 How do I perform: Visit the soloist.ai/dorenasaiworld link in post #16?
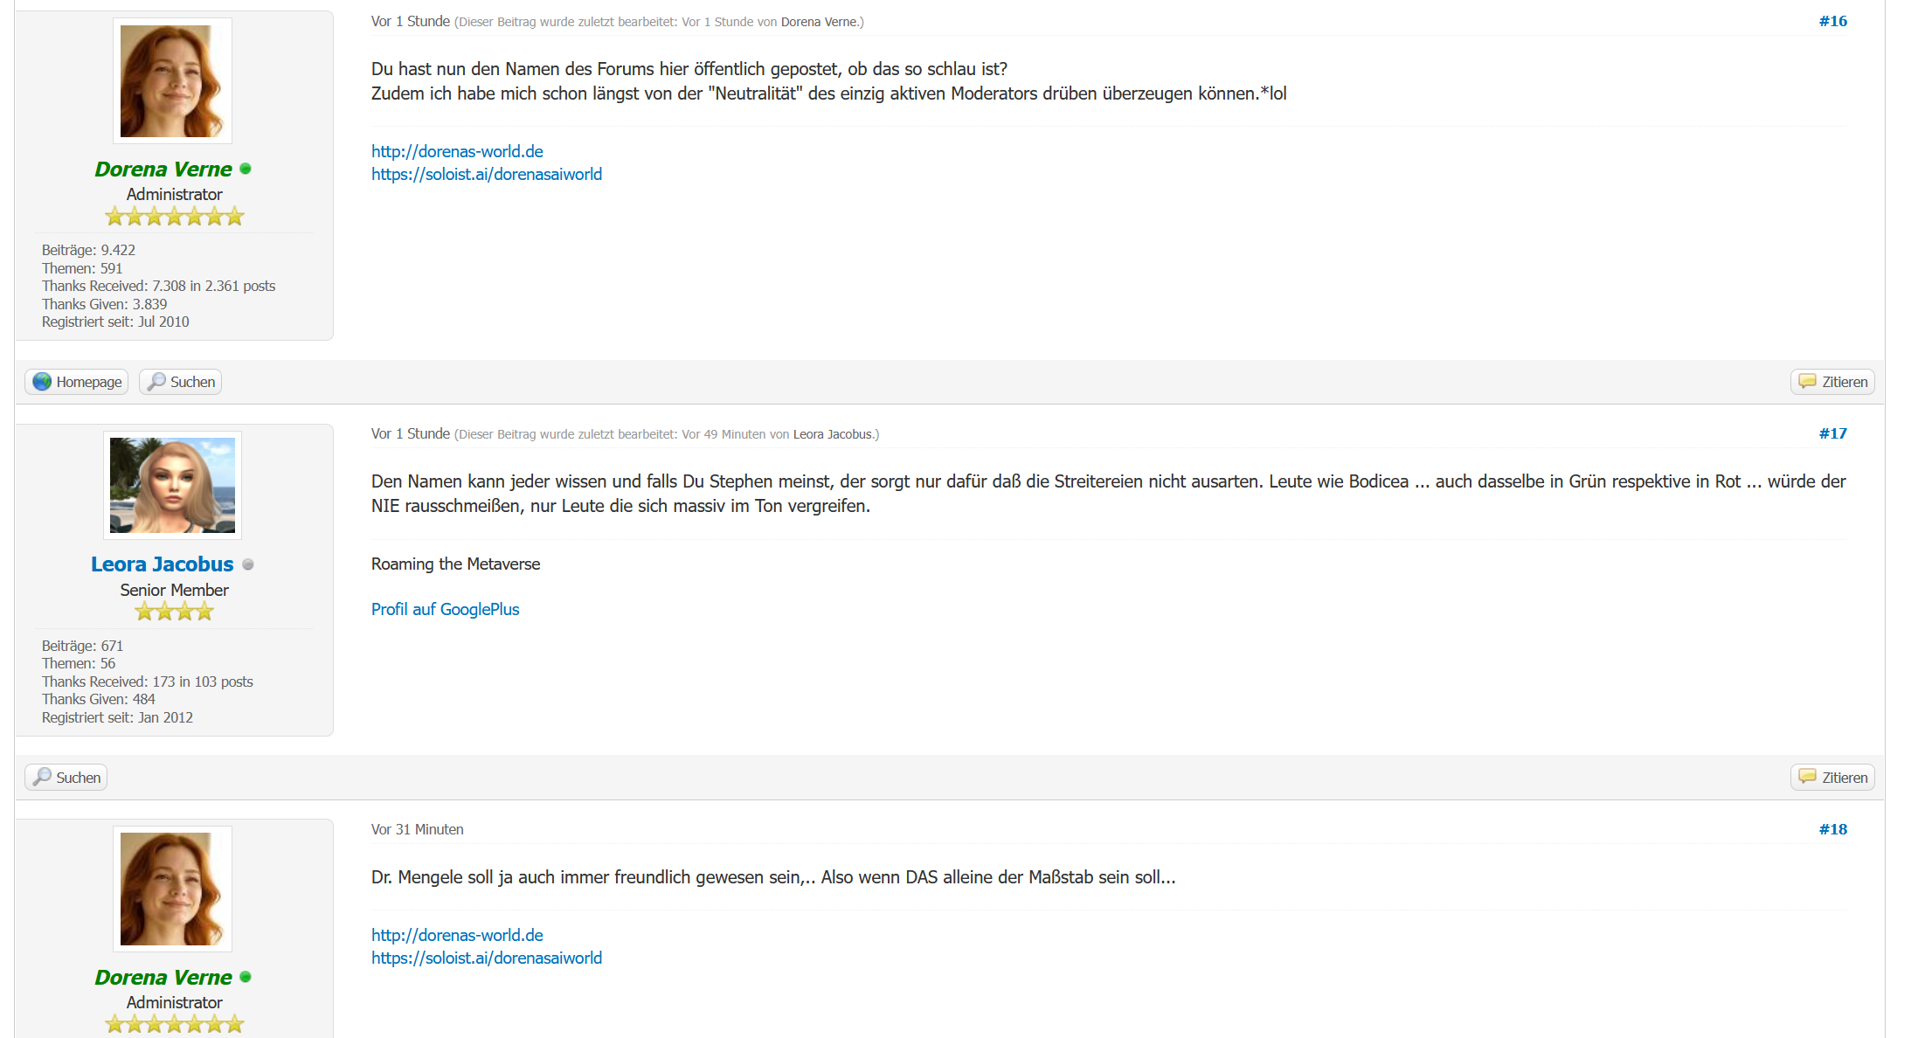point(487,174)
